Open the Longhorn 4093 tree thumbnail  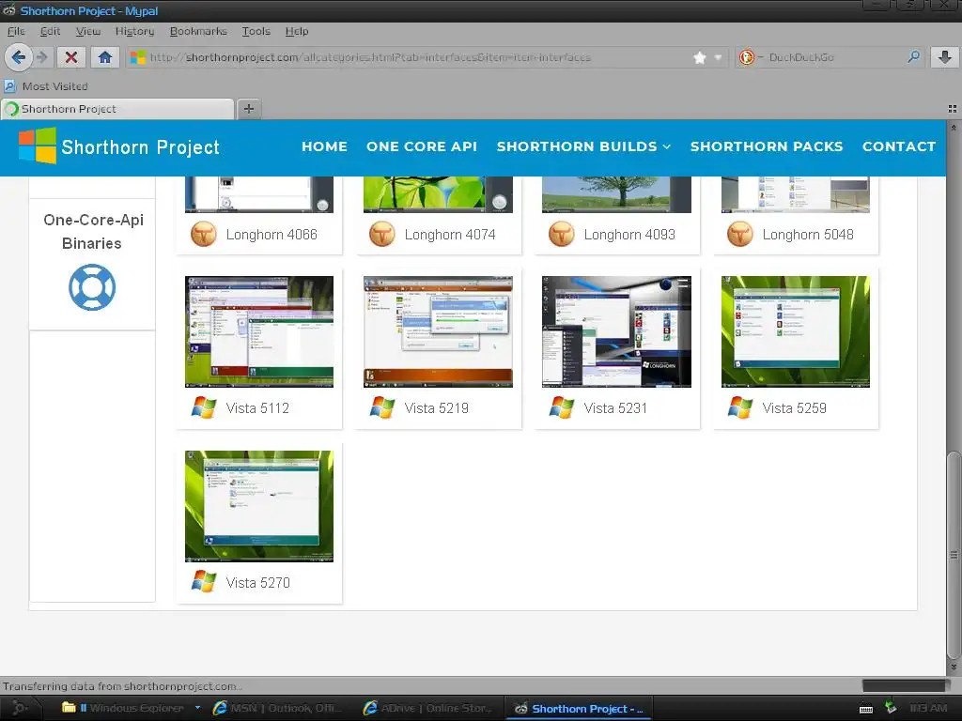616,194
